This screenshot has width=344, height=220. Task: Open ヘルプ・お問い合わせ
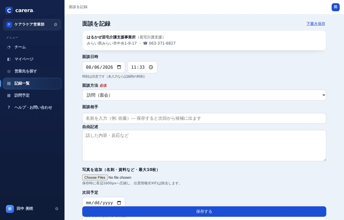[32, 107]
